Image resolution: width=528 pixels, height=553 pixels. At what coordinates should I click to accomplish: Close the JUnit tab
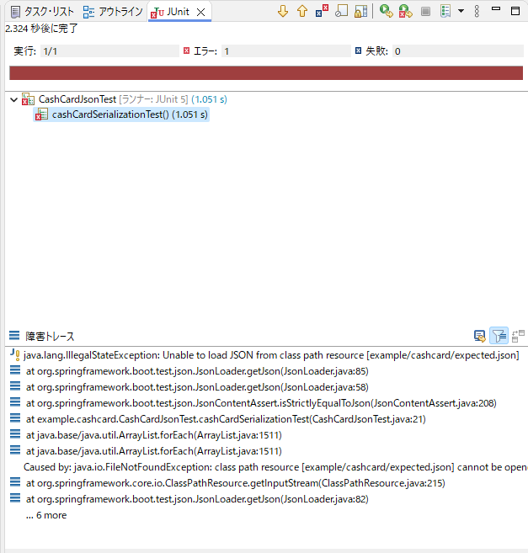(x=200, y=13)
